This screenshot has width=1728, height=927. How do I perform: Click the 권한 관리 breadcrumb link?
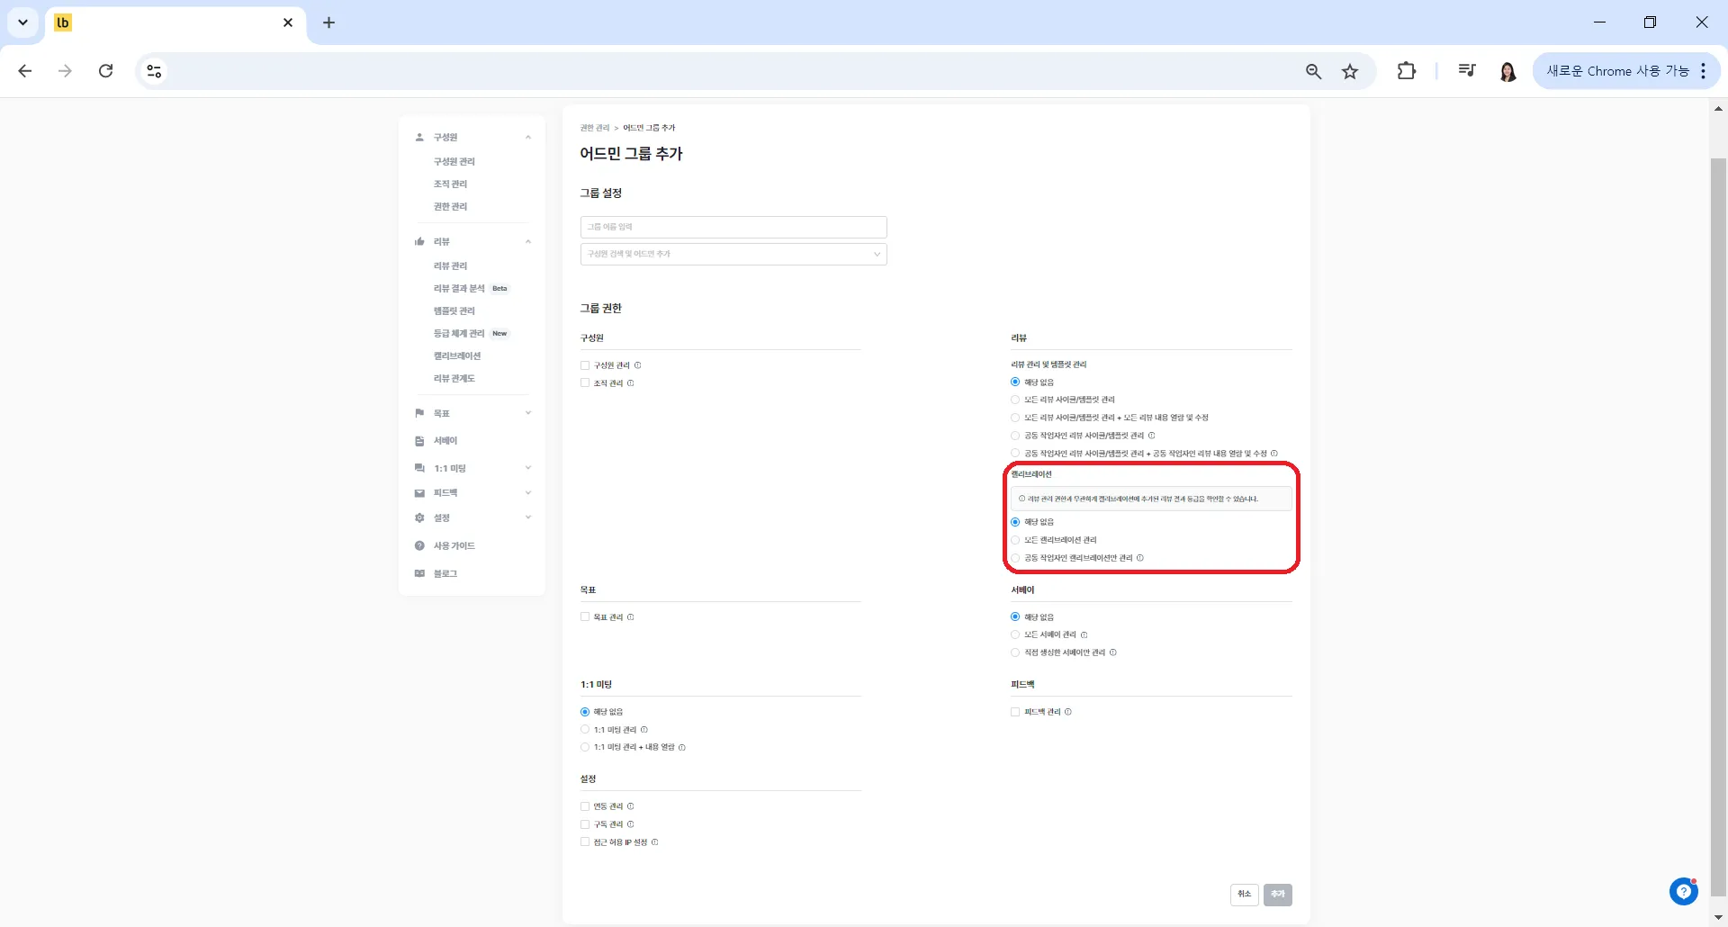point(595,128)
